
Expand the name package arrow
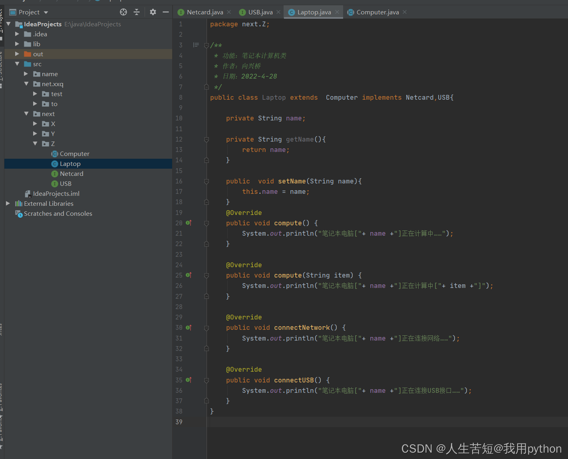[x=26, y=74]
